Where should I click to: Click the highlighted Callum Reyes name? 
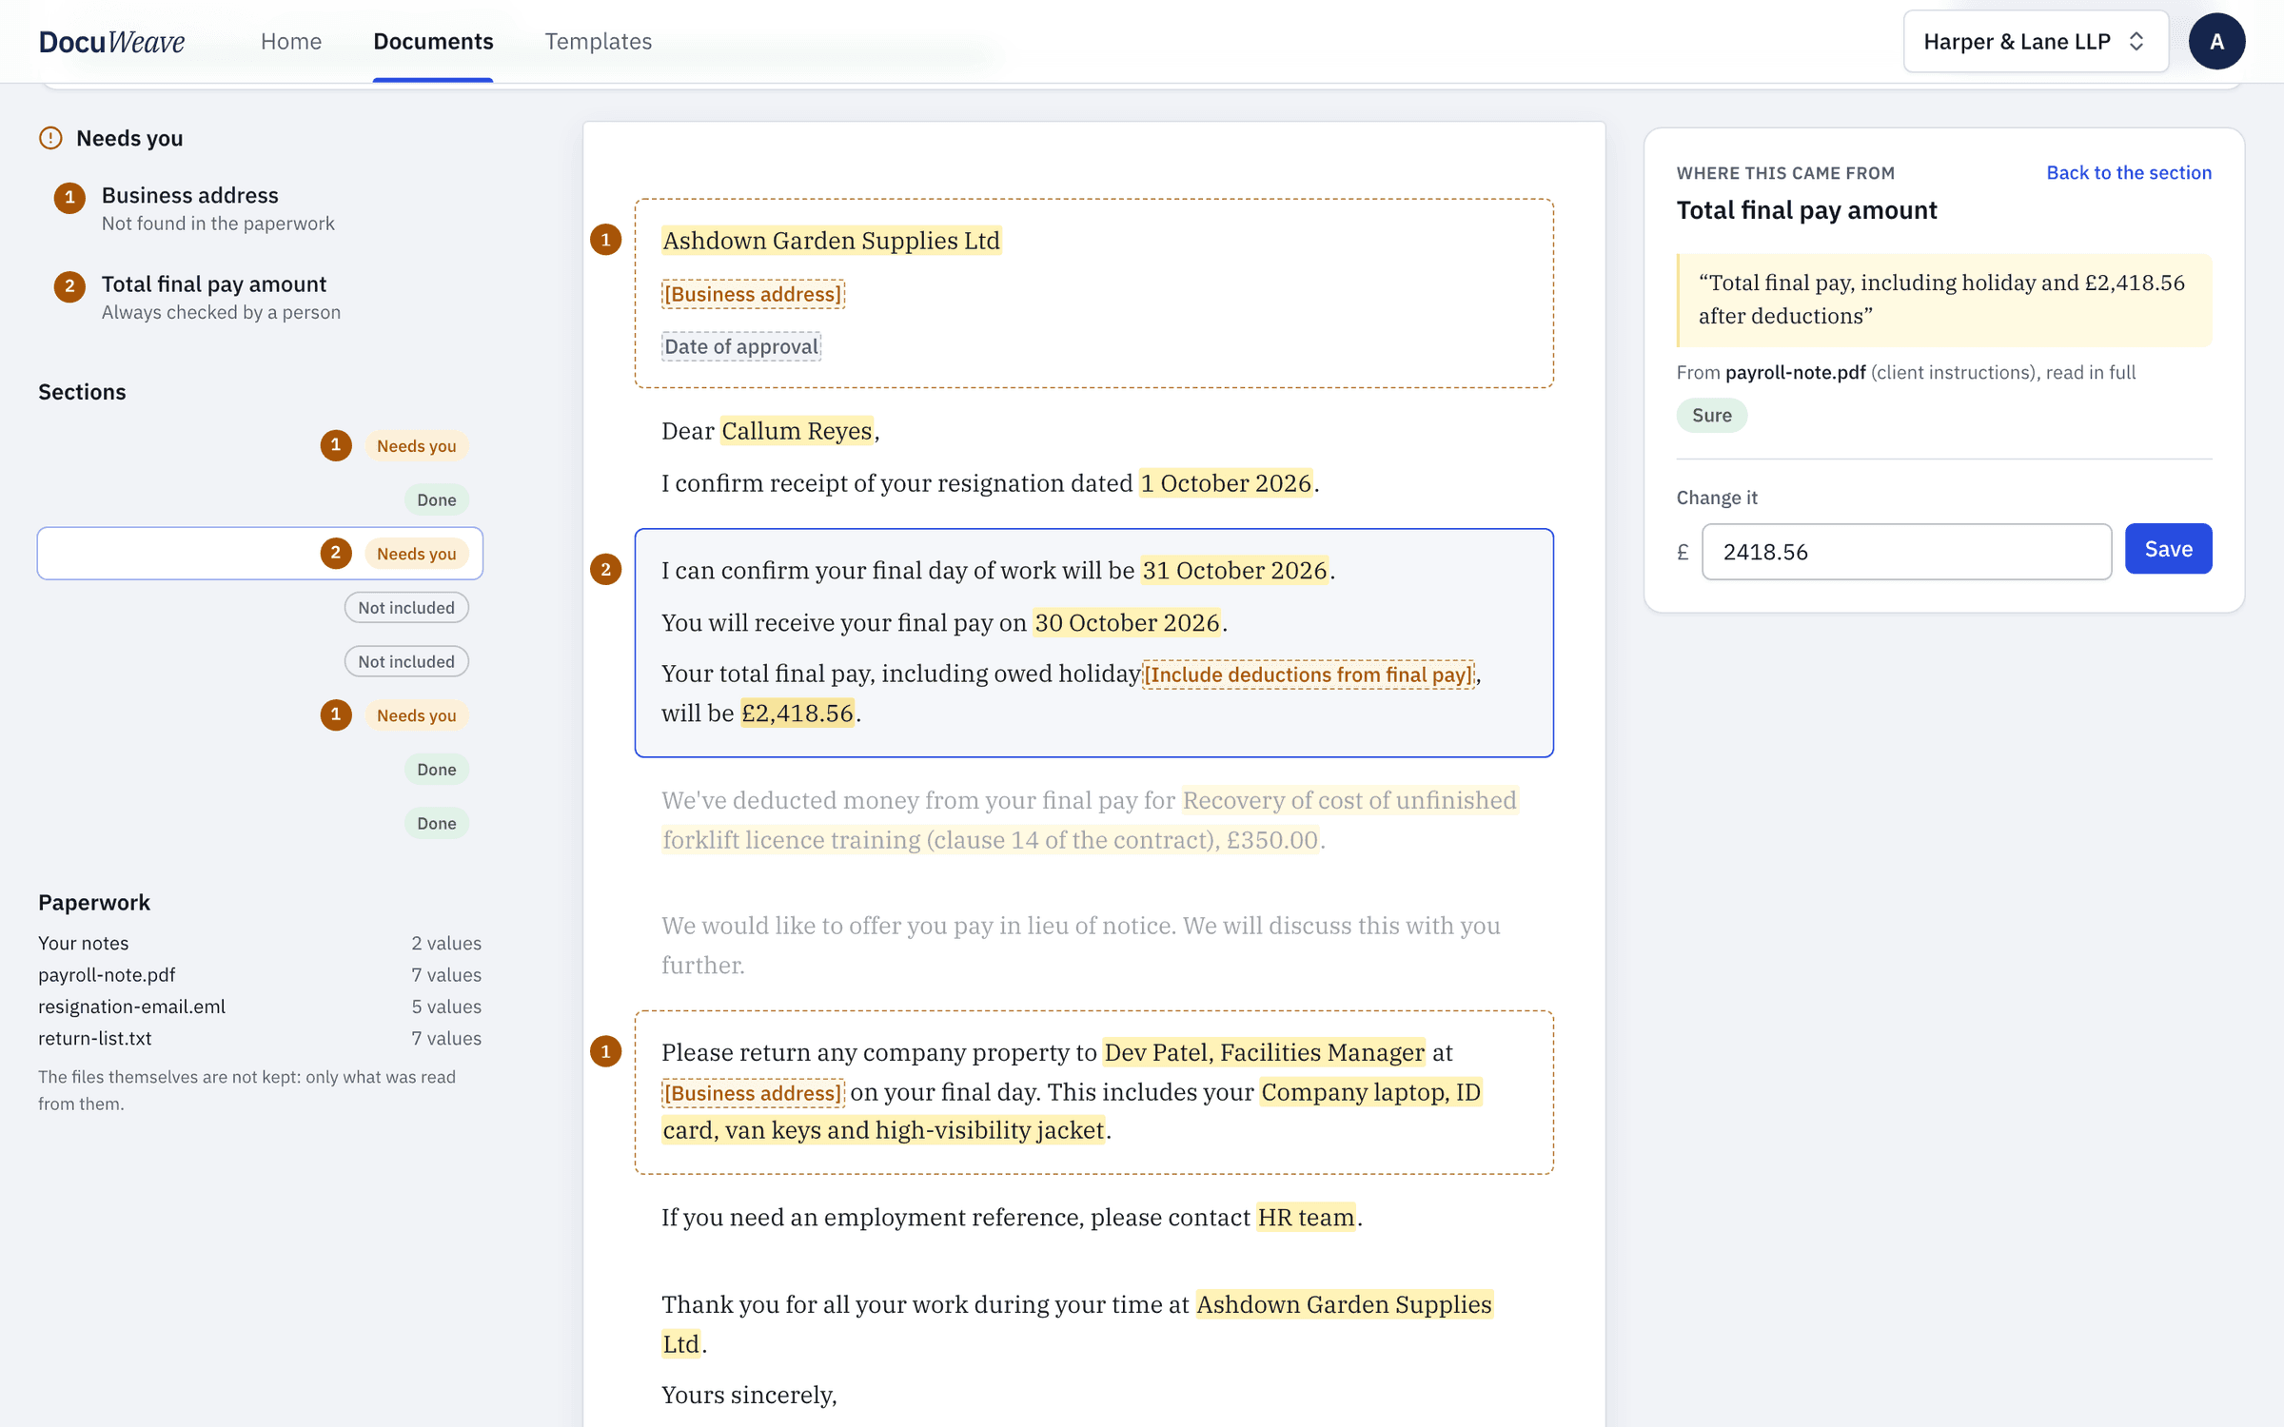[x=797, y=431]
